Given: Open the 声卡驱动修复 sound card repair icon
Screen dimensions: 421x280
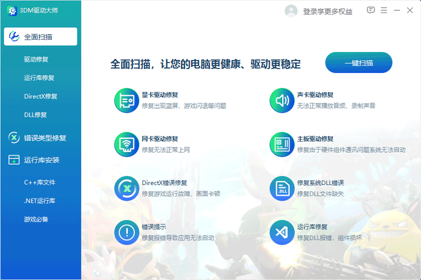Looking at the screenshot, I should [x=282, y=101].
